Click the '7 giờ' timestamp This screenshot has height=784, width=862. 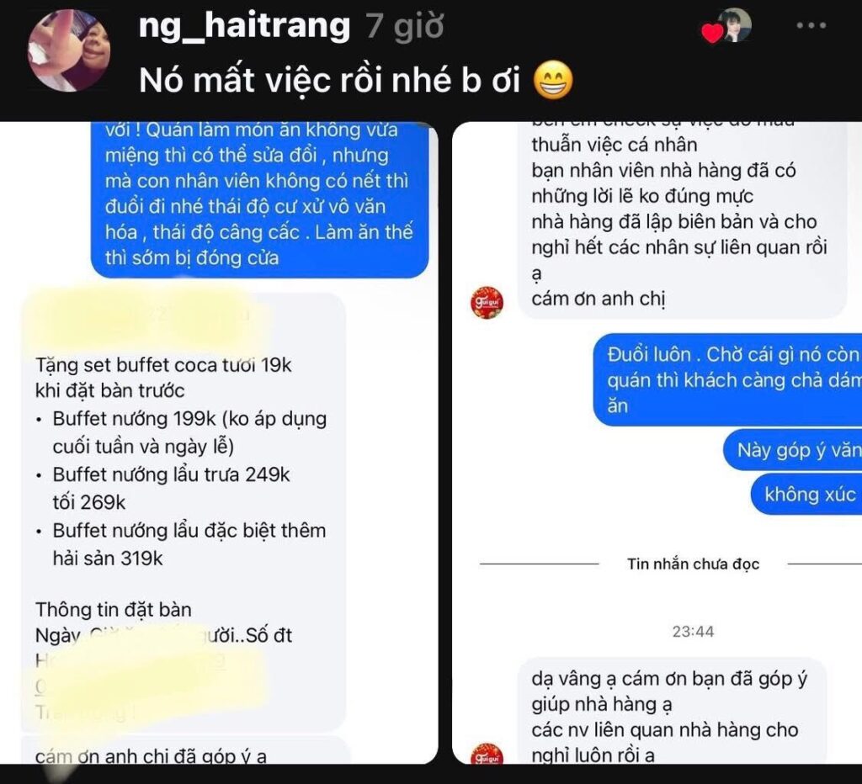[x=405, y=26]
